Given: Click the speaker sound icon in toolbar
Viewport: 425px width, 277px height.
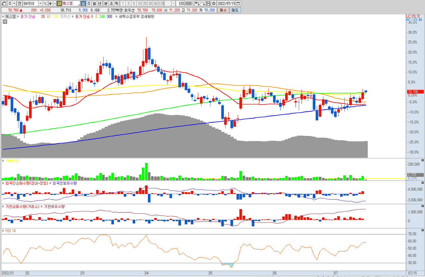Looking at the screenshot, I should point(50,3).
